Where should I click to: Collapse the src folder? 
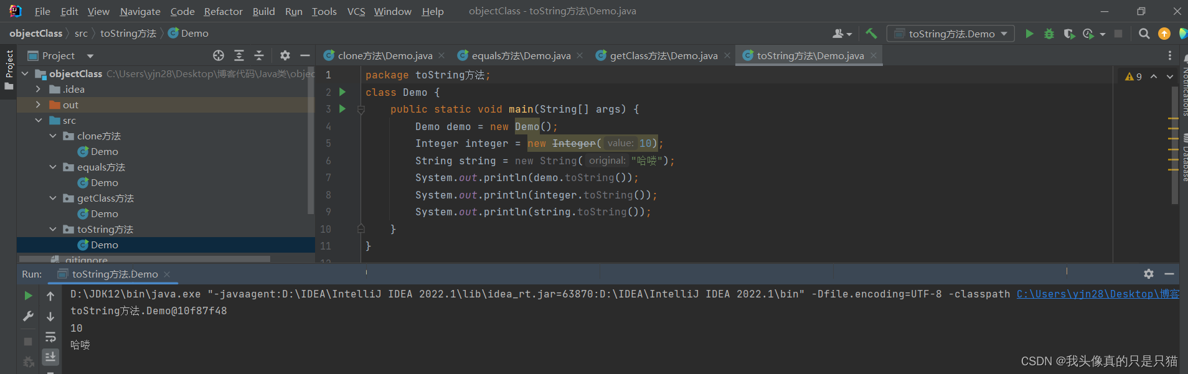click(39, 120)
